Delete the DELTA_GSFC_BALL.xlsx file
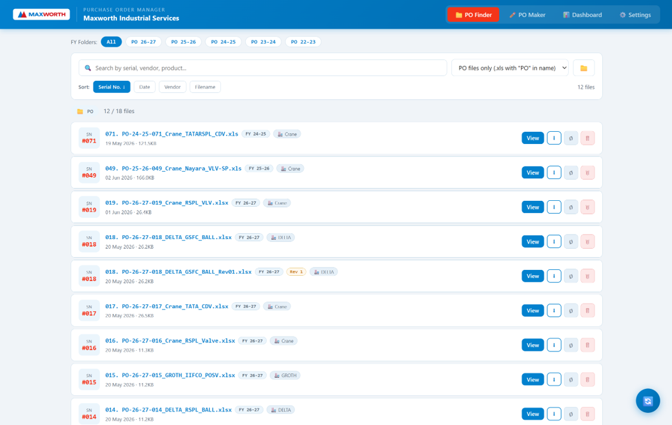Viewport: 672px width, 425px height. click(587, 242)
